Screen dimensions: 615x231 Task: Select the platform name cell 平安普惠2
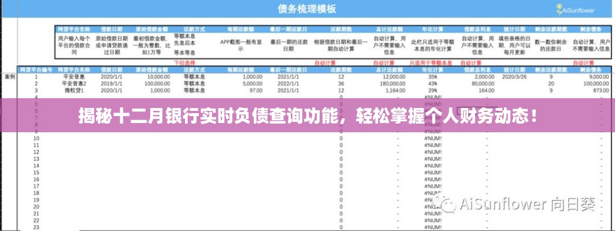click(74, 84)
